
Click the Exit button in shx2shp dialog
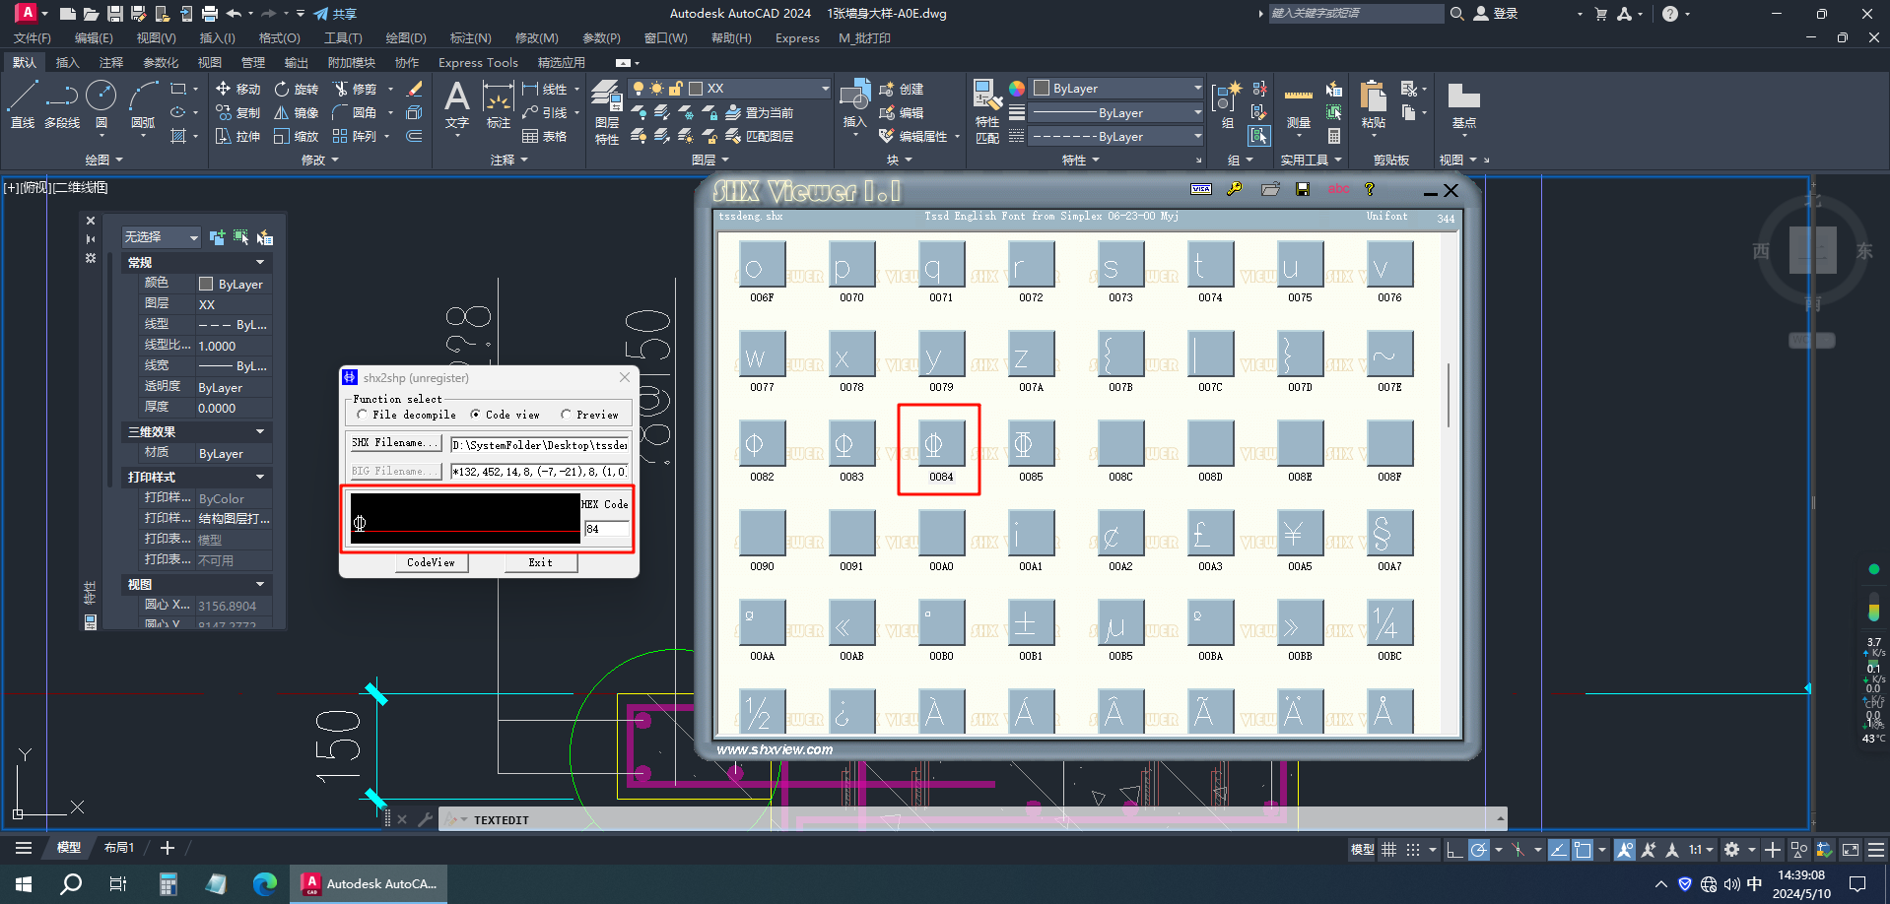click(540, 563)
